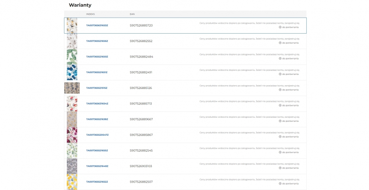
Task: Click burgundy roses thumbnail of TA007365520547Z
Action: [x=72, y=135]
